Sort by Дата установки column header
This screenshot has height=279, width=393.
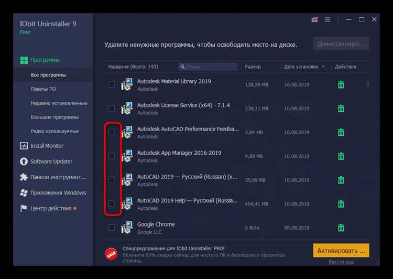pos(301,67)
